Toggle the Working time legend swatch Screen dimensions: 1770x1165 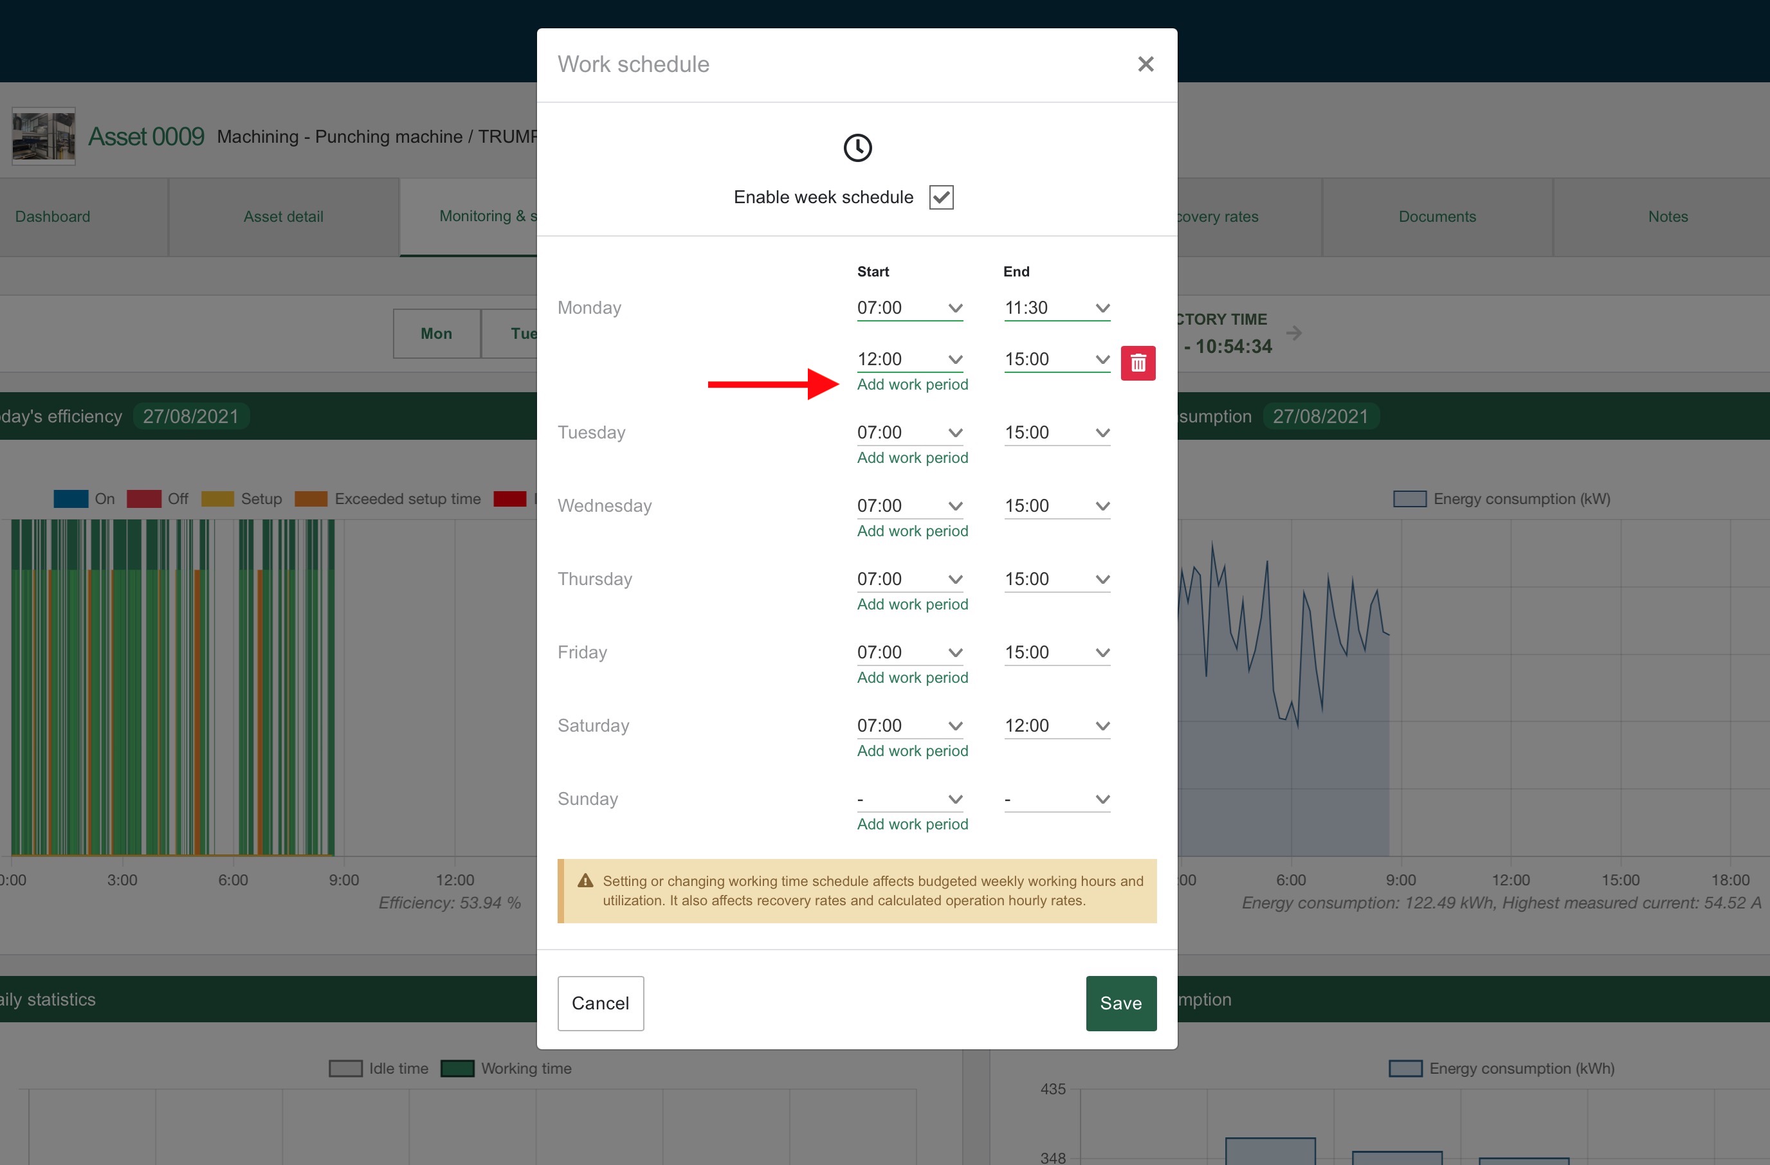pos(457,1069)
